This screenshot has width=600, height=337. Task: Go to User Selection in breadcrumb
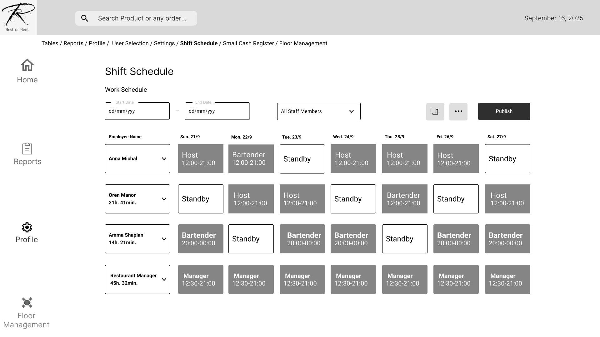click(130, 43)
